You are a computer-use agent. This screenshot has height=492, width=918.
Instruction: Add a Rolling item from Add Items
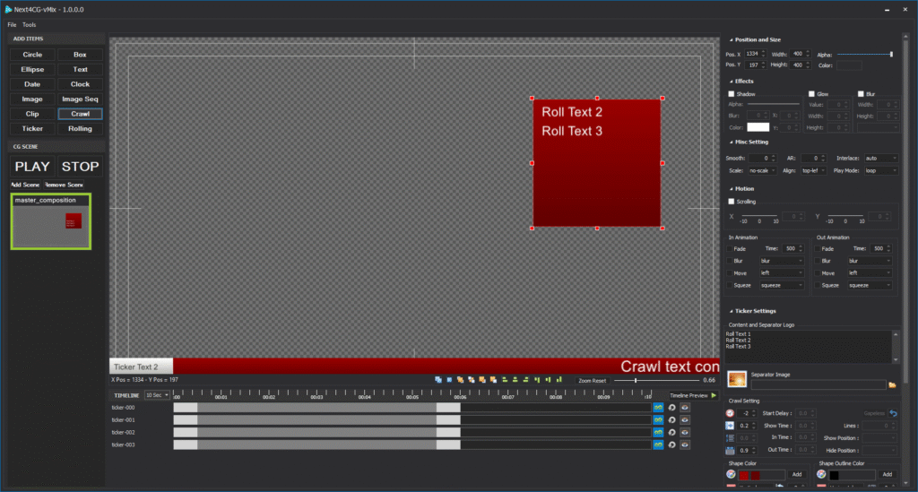[80, 129]
